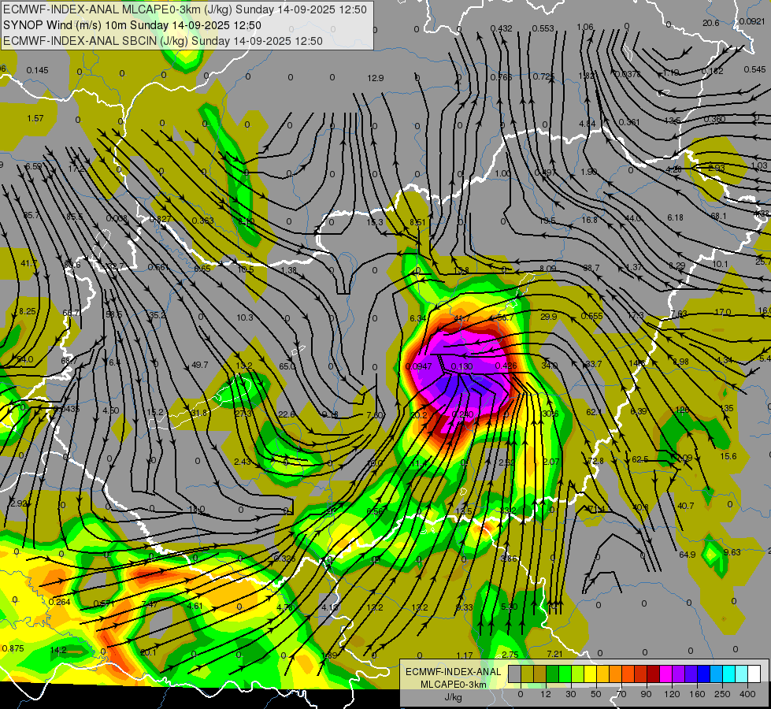This screenshot has width=771, height=709.
Task: Click the map value 0.0921
Action: [x=752, y=21]
